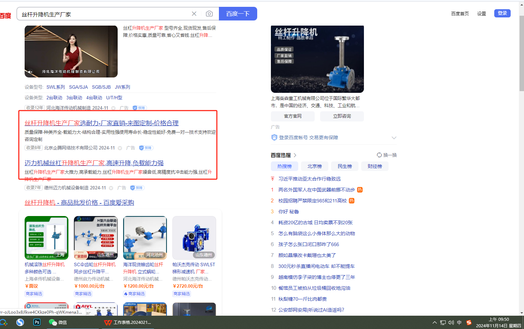Click into the search input field

click(x=104, y=14)
